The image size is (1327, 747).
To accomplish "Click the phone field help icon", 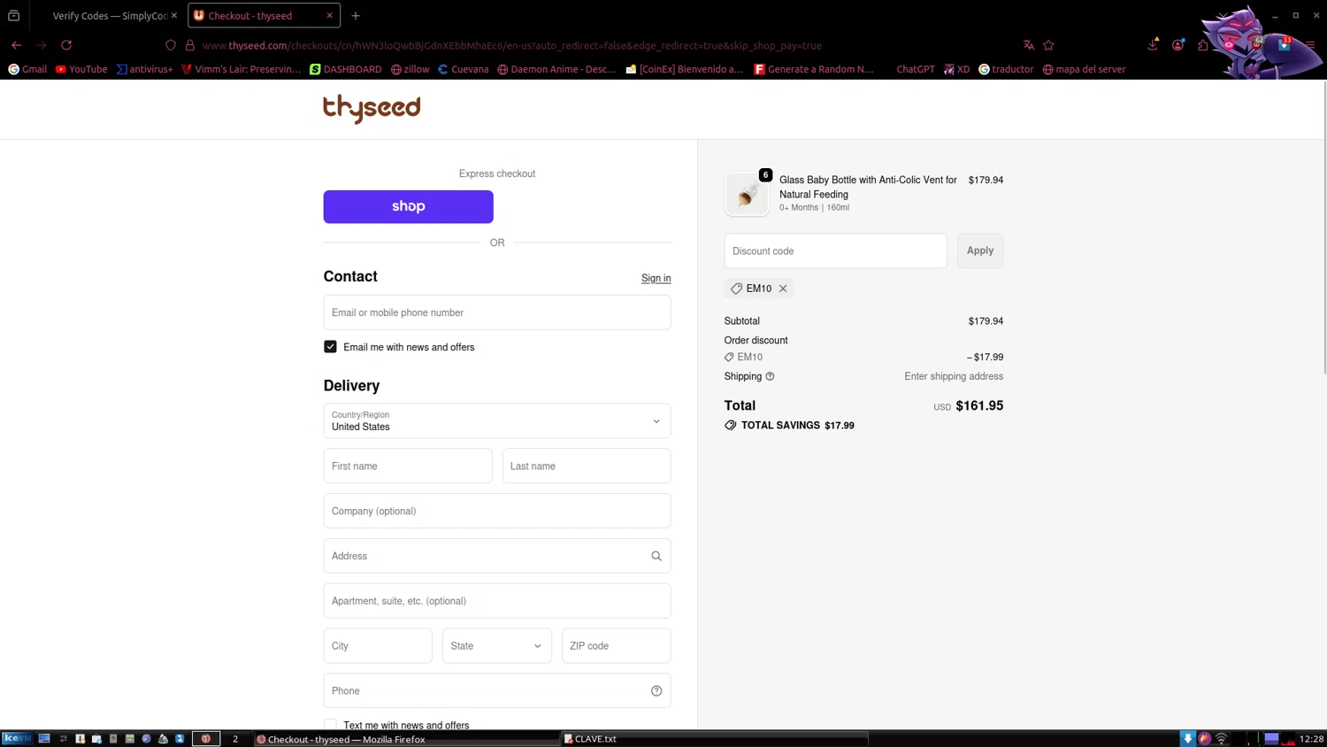I will click(x=656, y=691).
